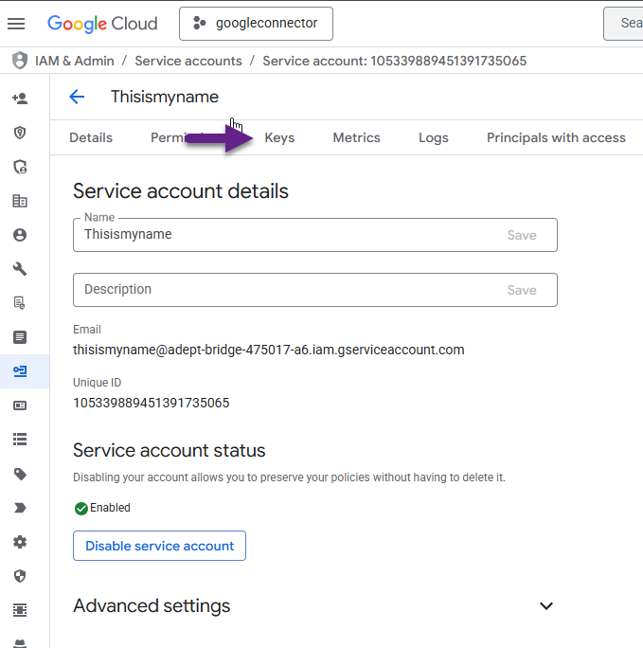This screenshot has height=648, width=643.
Task: Open the Metrics tab
Action: click(356, 137)
